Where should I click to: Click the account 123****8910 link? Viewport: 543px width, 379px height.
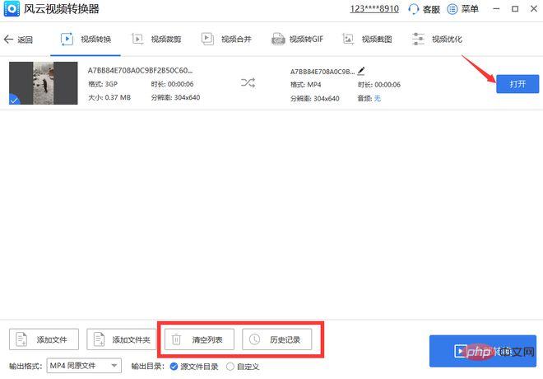tap(374, 9)
